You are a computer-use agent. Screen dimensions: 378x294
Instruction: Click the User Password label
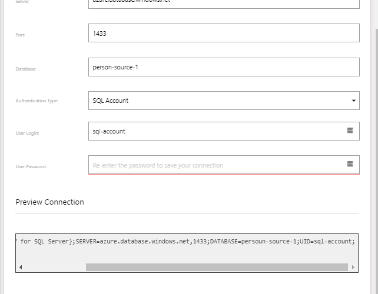(x=31, y=167)
